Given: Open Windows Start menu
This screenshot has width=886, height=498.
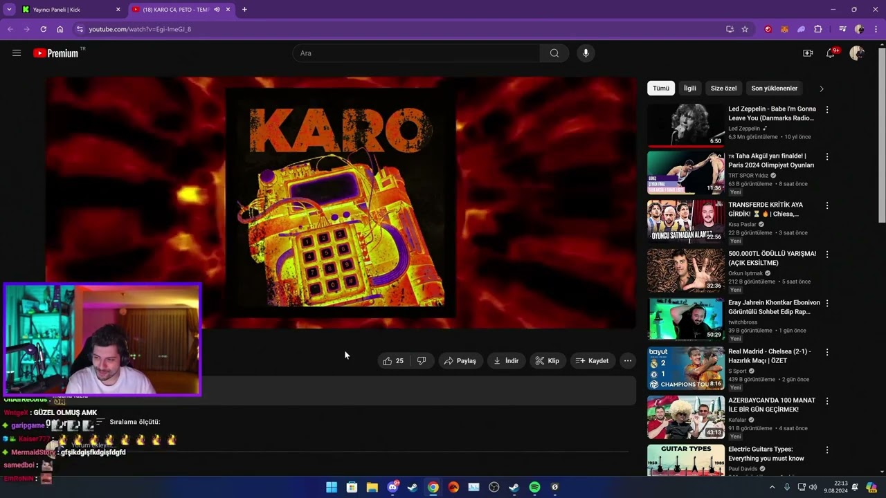Looking at the screenshot, I should tap(332, 487).
